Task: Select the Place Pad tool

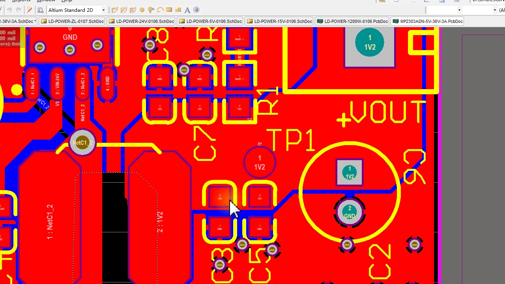Action: (142, 10)
